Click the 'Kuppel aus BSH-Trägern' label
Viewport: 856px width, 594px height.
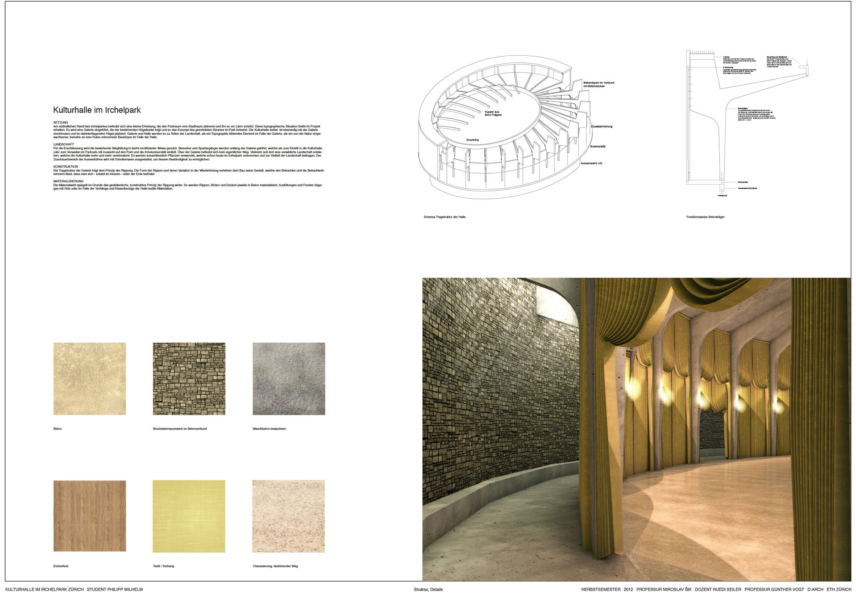point(493,113)
